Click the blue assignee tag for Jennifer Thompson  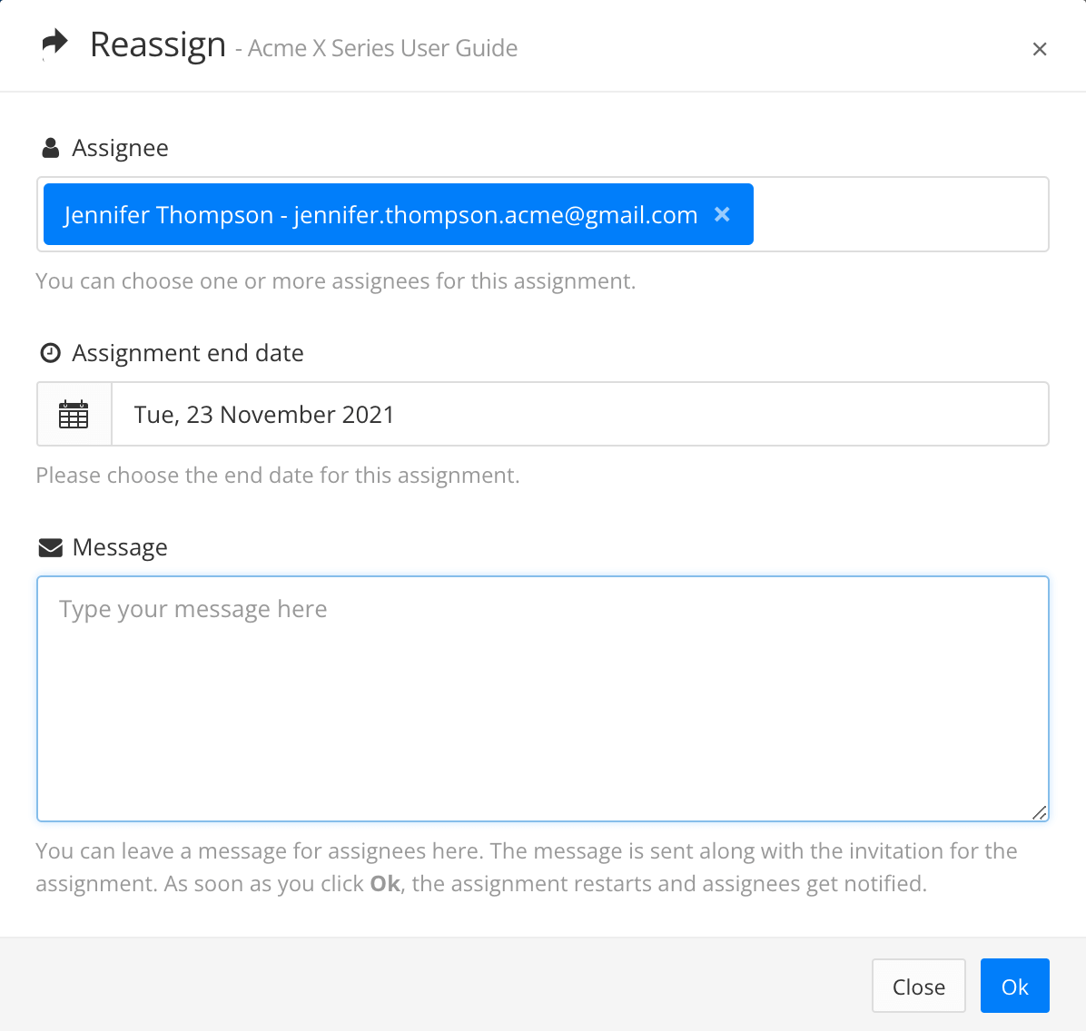[x=381, y=214]
